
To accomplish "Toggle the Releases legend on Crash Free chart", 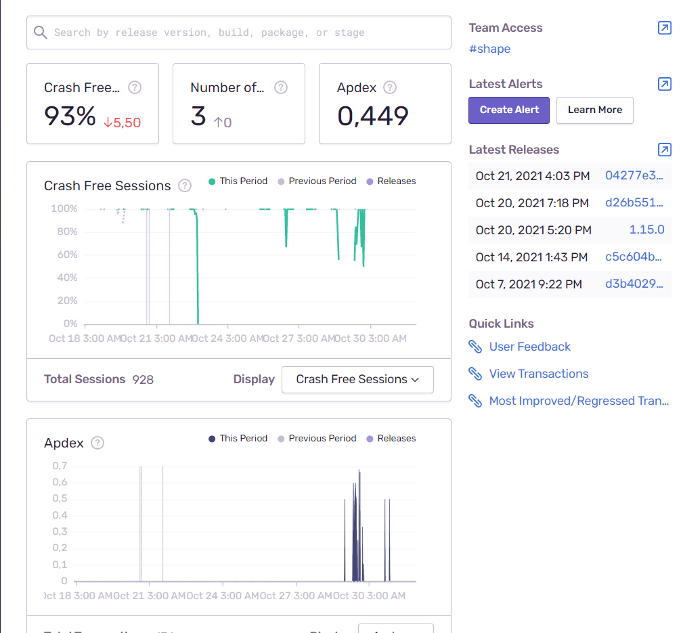I will coord(391,181).
